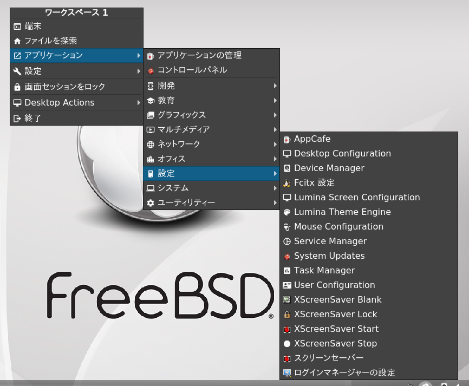Click the red System Updates icon
469x386 pixels.
pyautogui.click(x=287, y=256)
